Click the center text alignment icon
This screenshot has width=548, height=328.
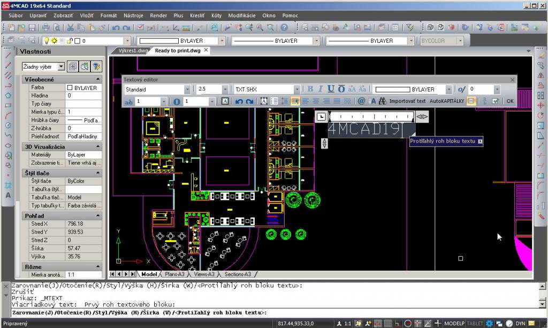pos(316,101)
